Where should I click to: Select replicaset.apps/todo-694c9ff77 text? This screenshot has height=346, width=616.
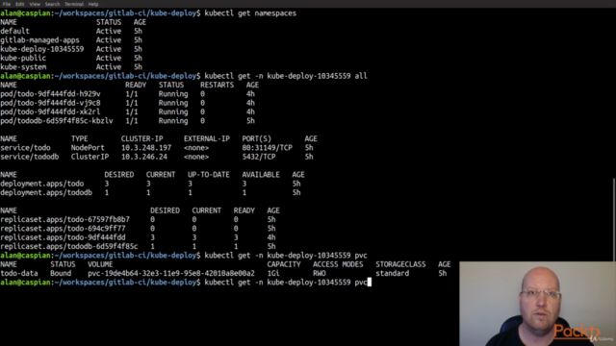[63, 229]
